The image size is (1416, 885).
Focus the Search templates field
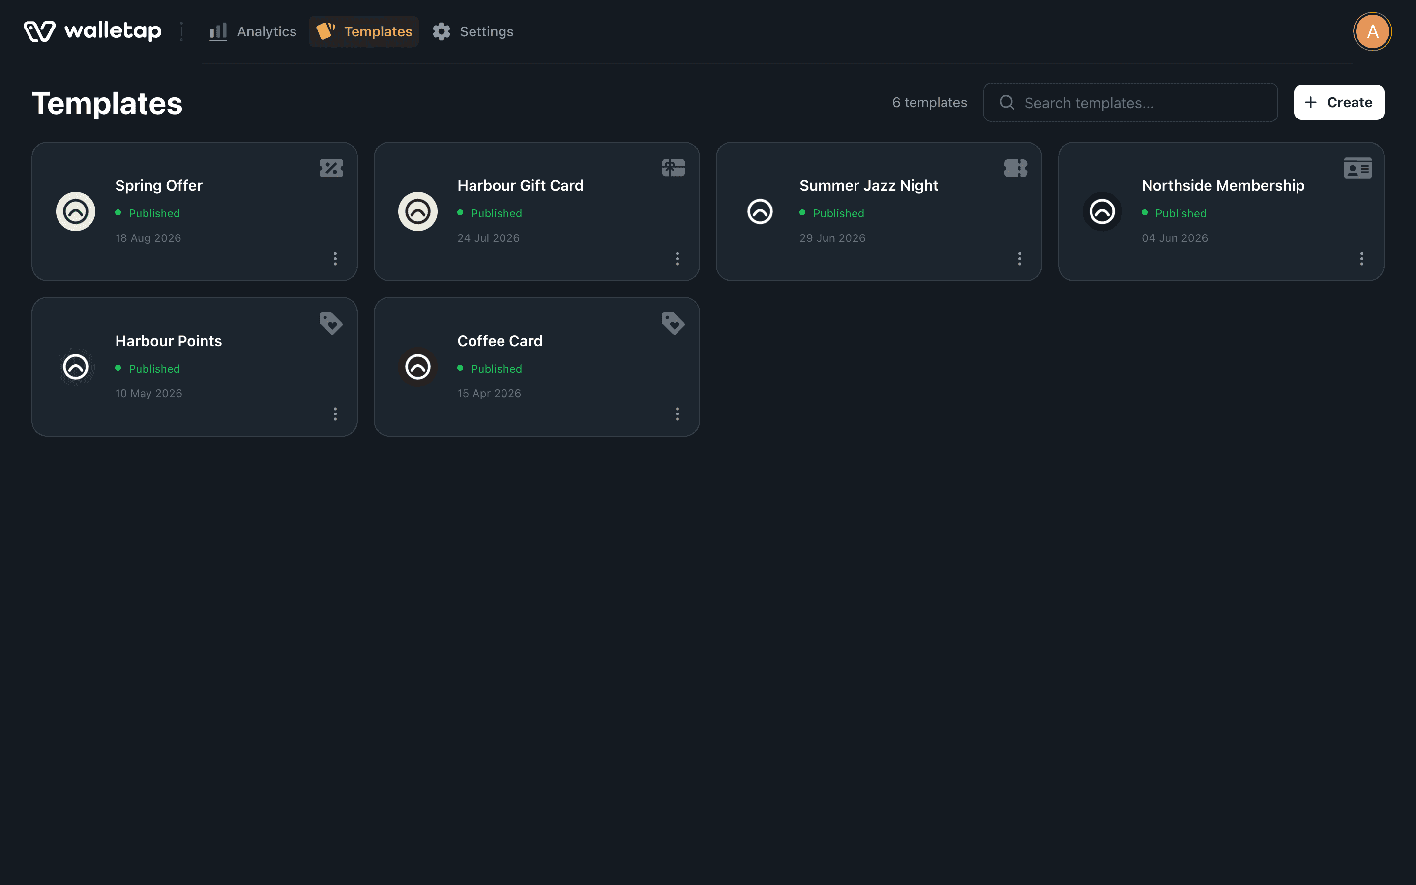point(1130,102)
